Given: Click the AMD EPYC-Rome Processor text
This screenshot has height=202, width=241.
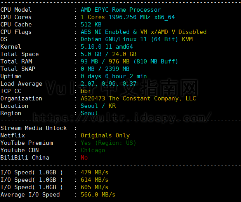Looking at the screenshot, I should click(x=121, y=10).
